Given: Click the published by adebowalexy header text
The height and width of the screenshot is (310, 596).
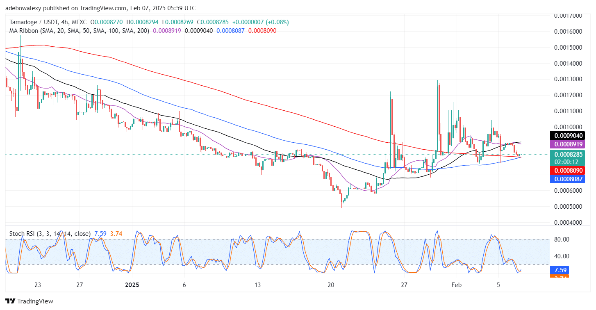Looking at the screenshot, I should 100,8.
